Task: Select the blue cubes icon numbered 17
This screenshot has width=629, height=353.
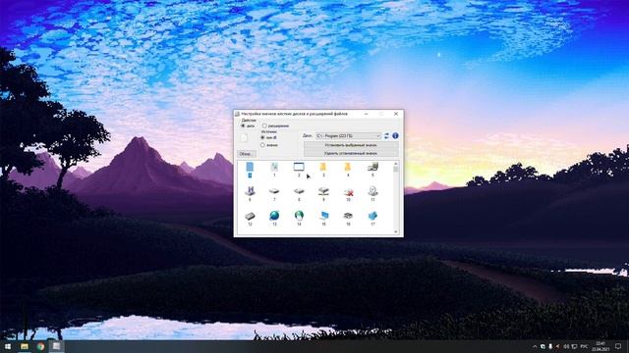Action: 372,216
